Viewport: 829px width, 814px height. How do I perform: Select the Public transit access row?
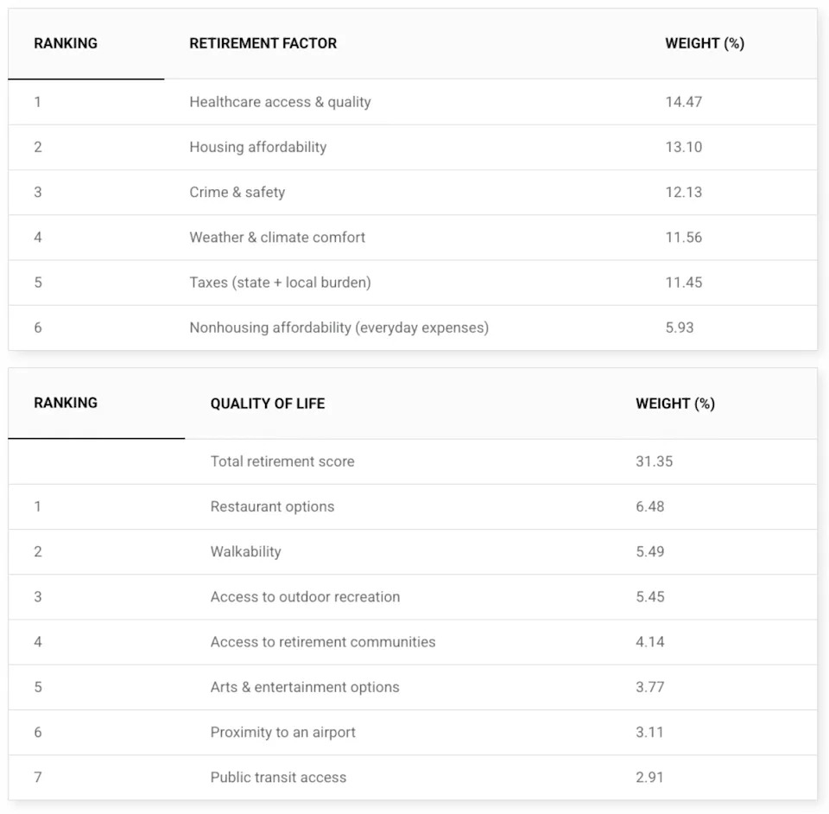point(278,777)
